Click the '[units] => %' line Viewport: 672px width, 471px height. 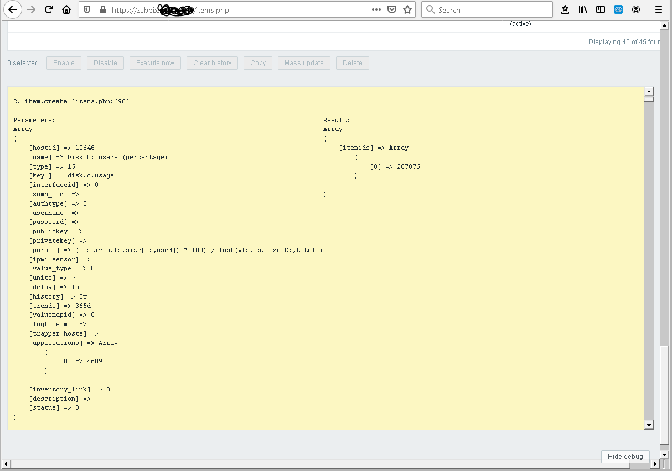[x=52, y=278]
